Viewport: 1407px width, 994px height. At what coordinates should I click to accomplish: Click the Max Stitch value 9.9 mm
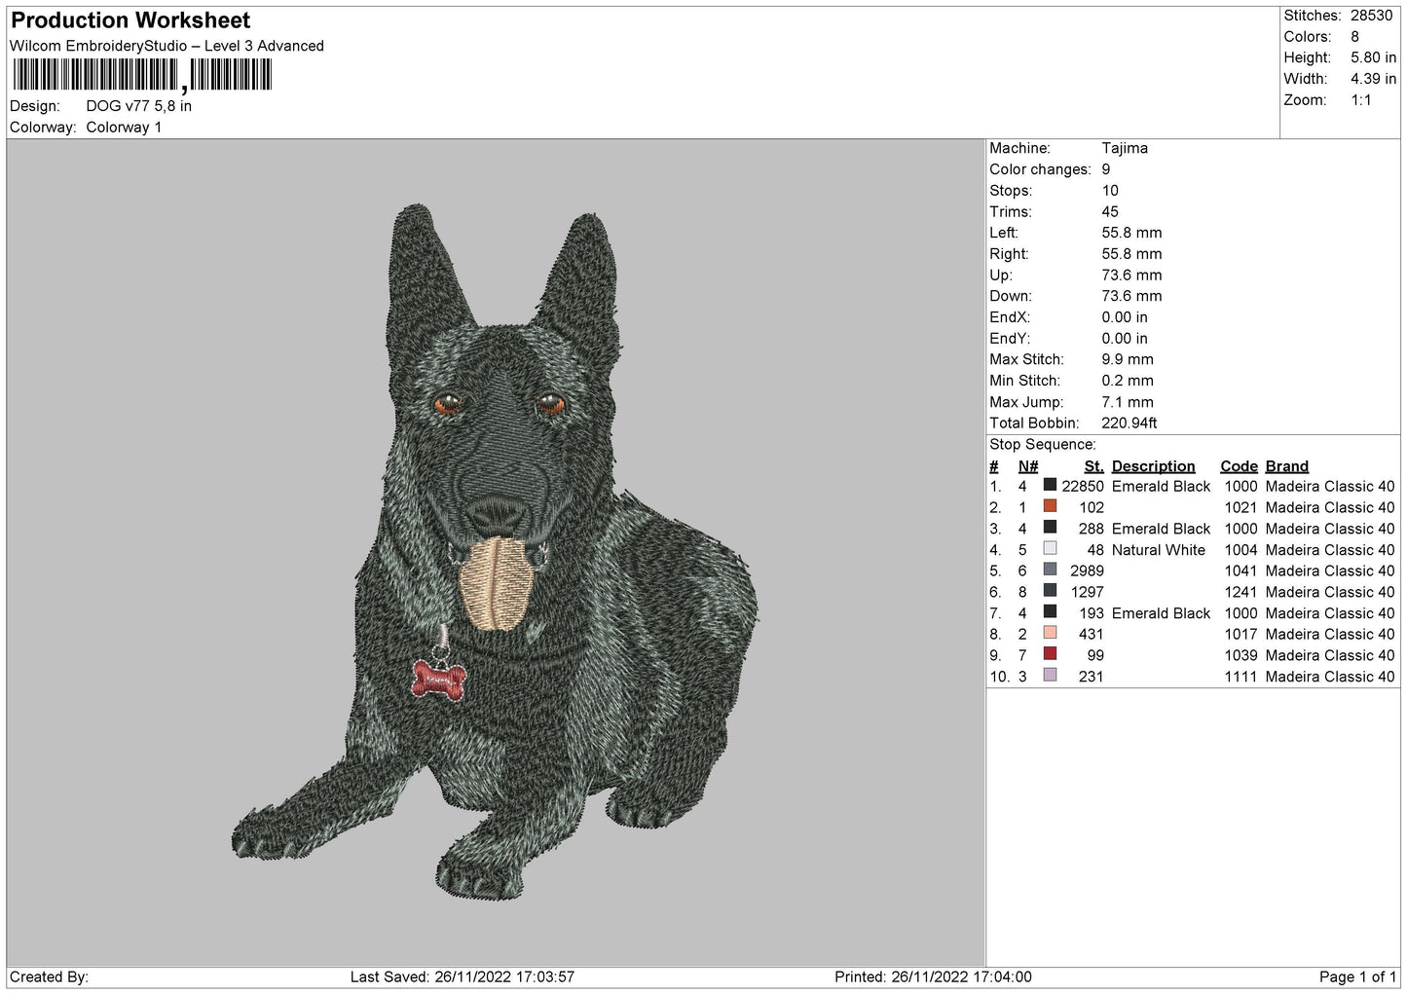[x=1129, y=359]
